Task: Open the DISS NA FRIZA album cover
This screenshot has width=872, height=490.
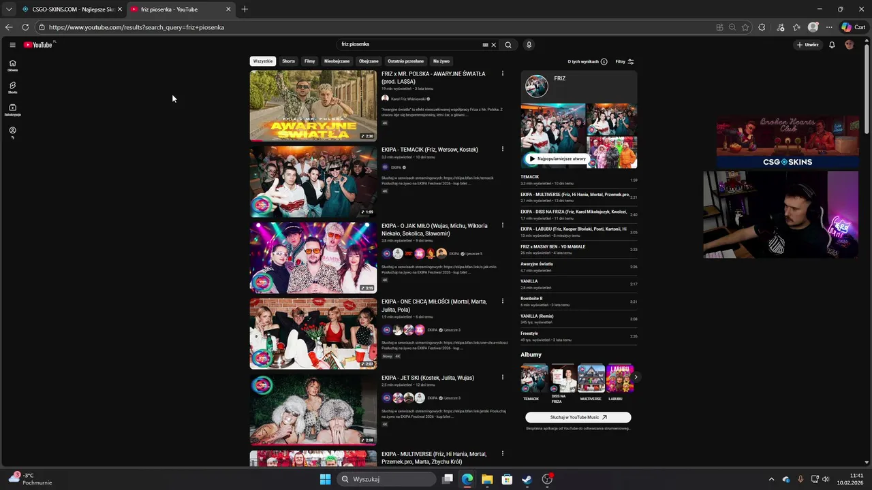Action: point(563,378)
